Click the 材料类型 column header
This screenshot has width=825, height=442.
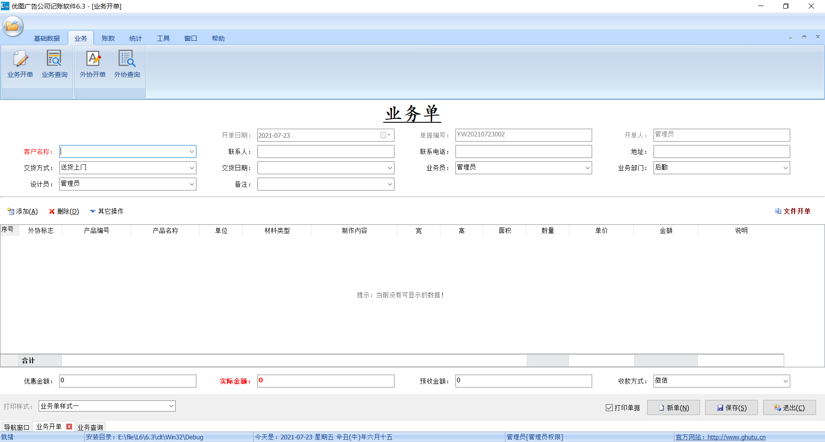tap(277, 230)
